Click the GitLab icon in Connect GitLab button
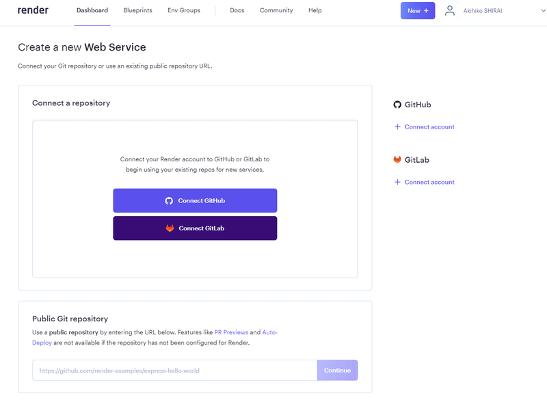This screenshot has width=547, height=402. tap(170, 228)
